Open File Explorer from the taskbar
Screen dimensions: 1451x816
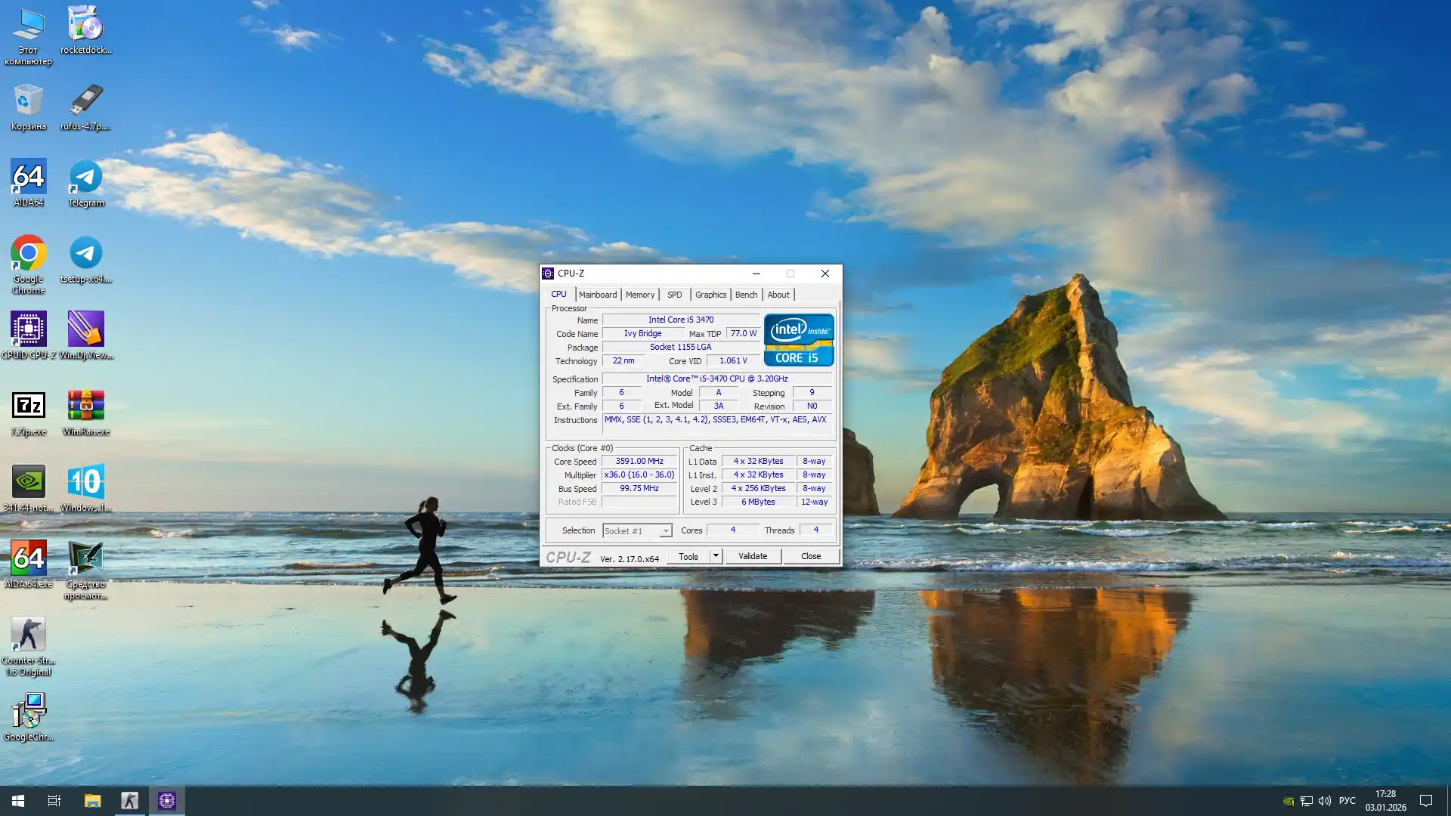click(92, 801)
